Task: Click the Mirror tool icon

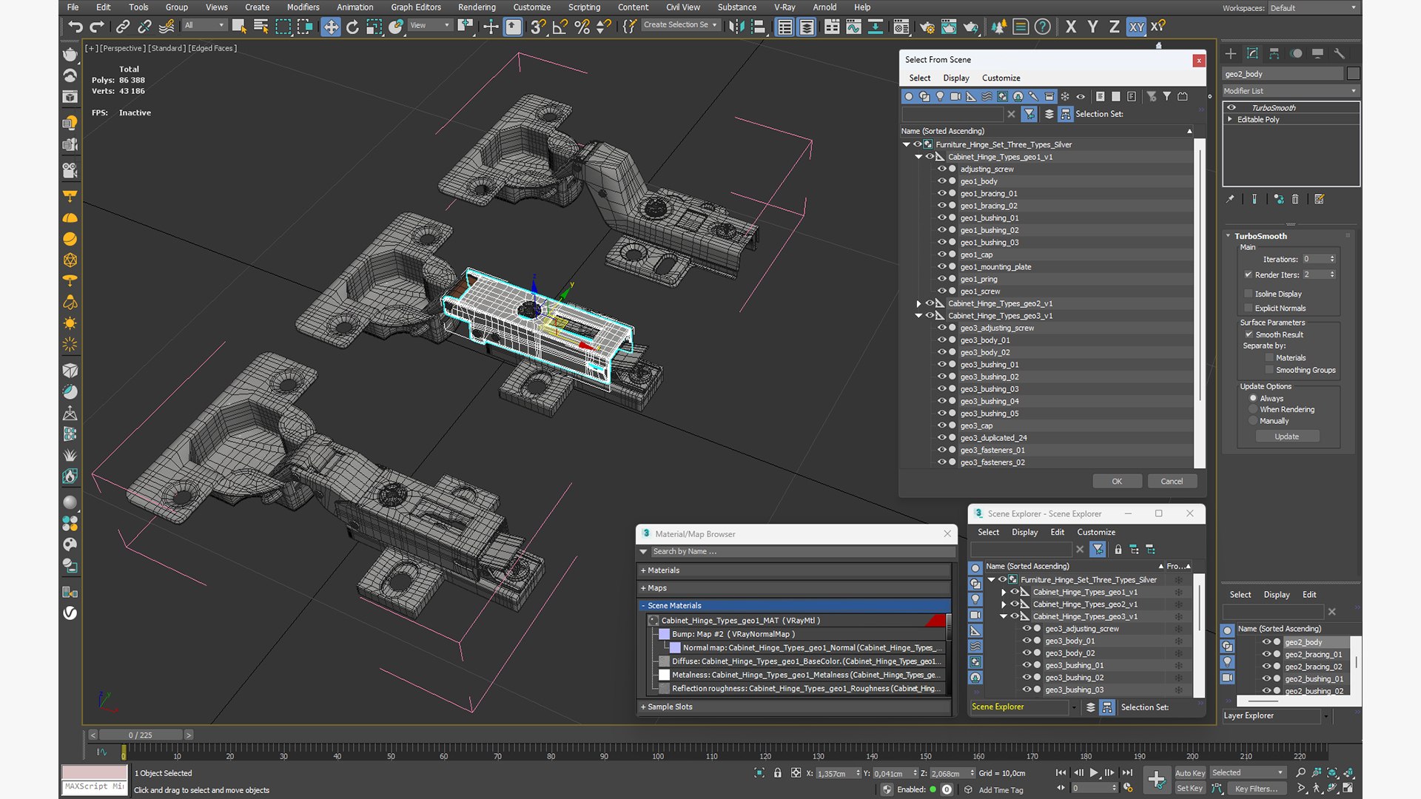Action: 736,27
